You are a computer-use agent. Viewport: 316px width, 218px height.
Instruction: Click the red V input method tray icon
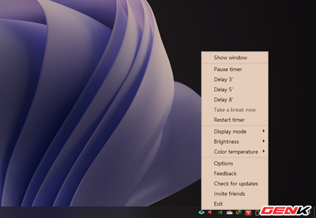point(248,212)
